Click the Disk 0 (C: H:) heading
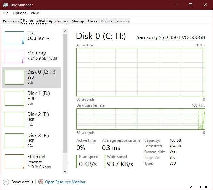Screen dimensions: 213x190 click(x=101, y=36)
